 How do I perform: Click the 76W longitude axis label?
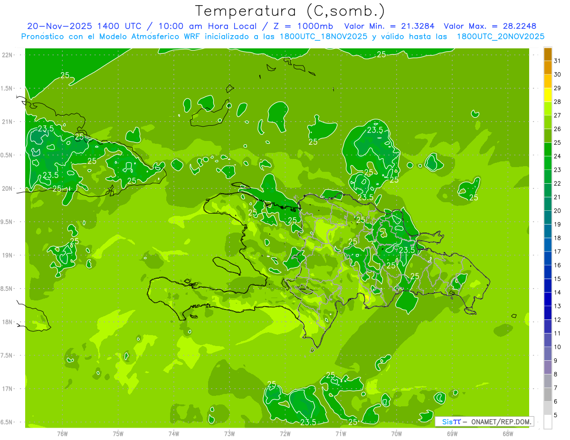62,433
